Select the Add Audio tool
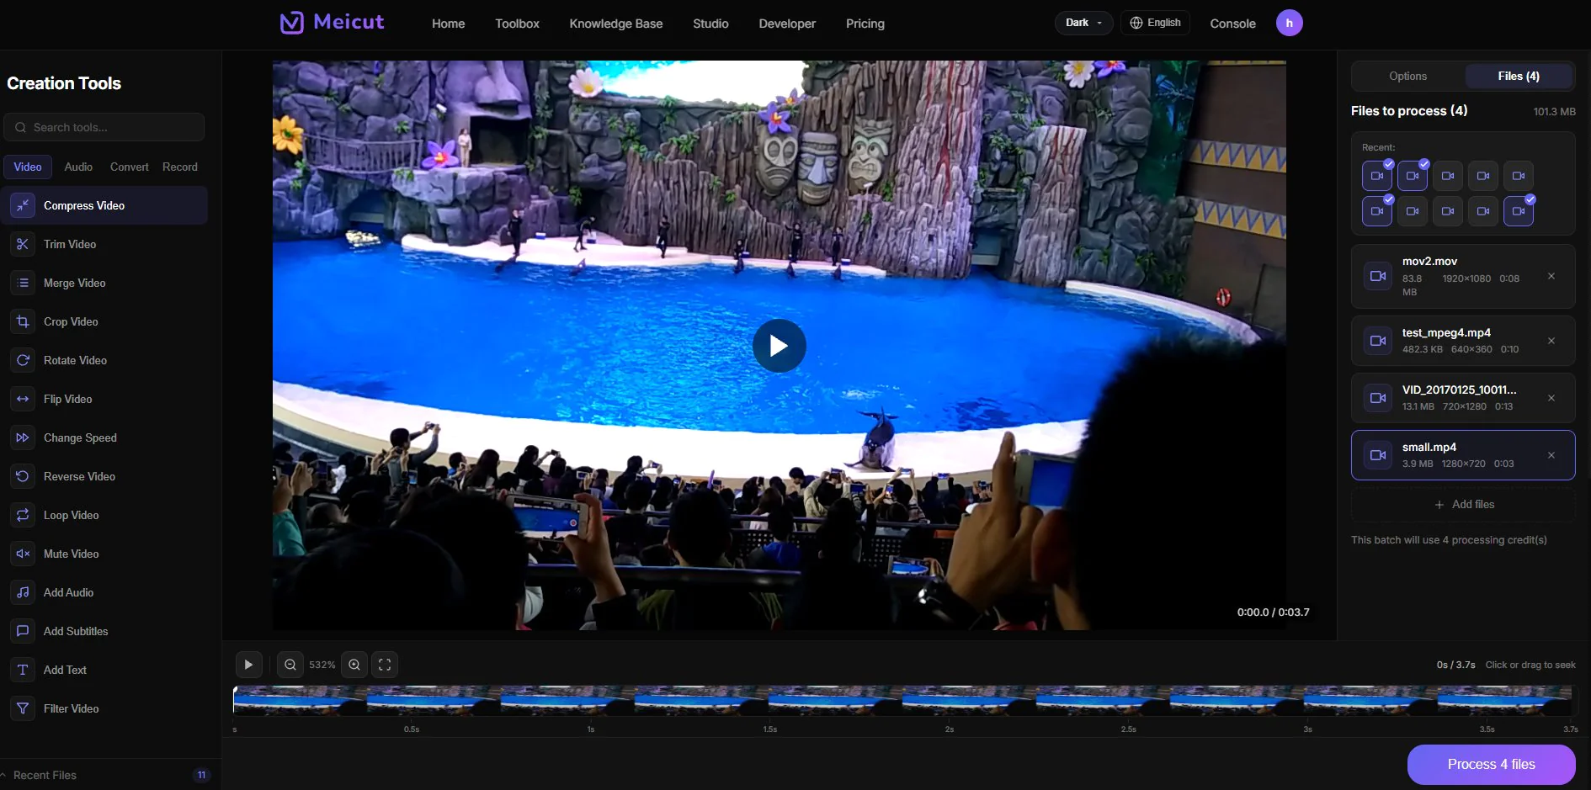The image size is (1591, 790). 104,592
